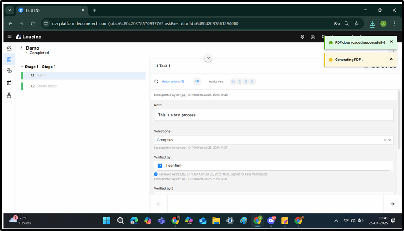Dismiss the 'PDF downloaded successfully!' notification

pos(391,42)
